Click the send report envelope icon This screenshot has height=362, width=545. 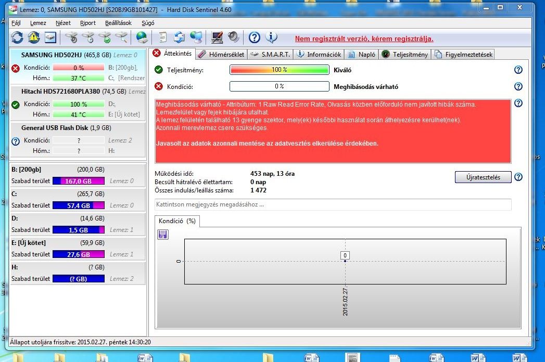click(x=179, y=37)
